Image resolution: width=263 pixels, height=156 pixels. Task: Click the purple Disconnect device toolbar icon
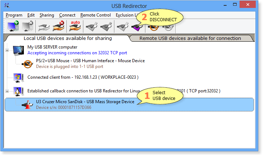click(136, 28)
